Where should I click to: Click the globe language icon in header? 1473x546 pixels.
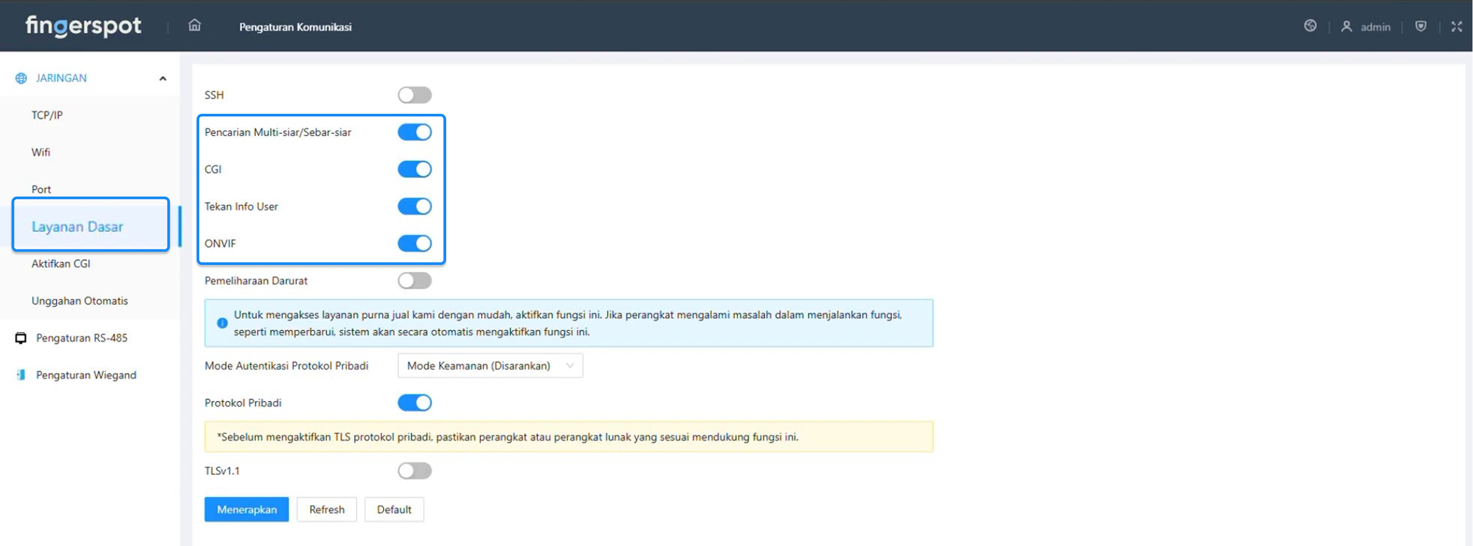tap(1310, 26)
